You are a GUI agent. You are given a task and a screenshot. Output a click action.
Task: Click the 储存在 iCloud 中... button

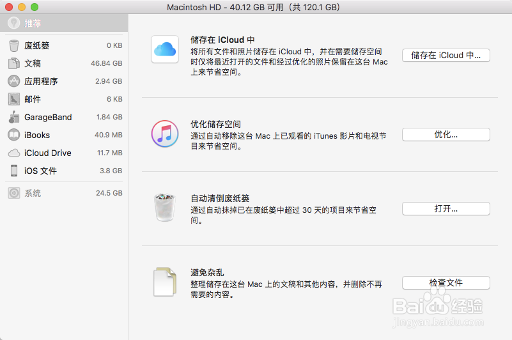[x=446, y=55]
